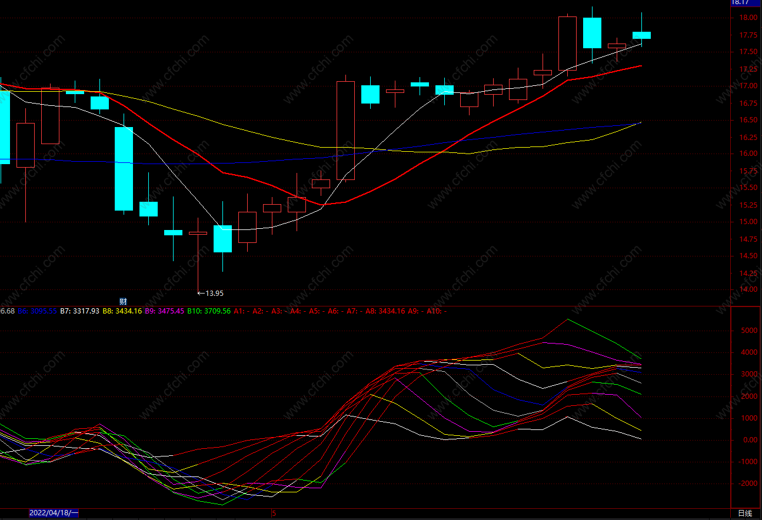Click the B10: 3709.56 green indicator value
This screenshot has width=762, height=520.
click(209, 311)
